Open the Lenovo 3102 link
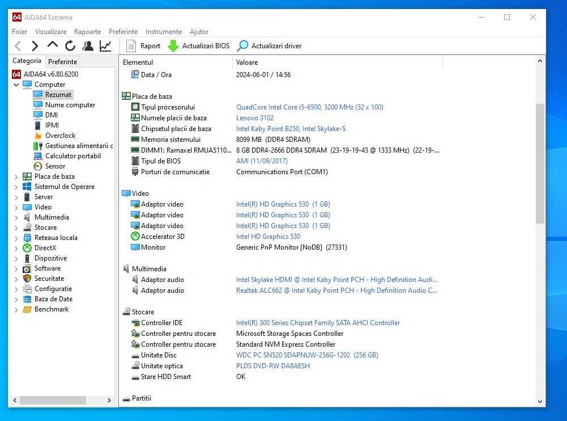This screenshot has width=567, height=421. 255,118
